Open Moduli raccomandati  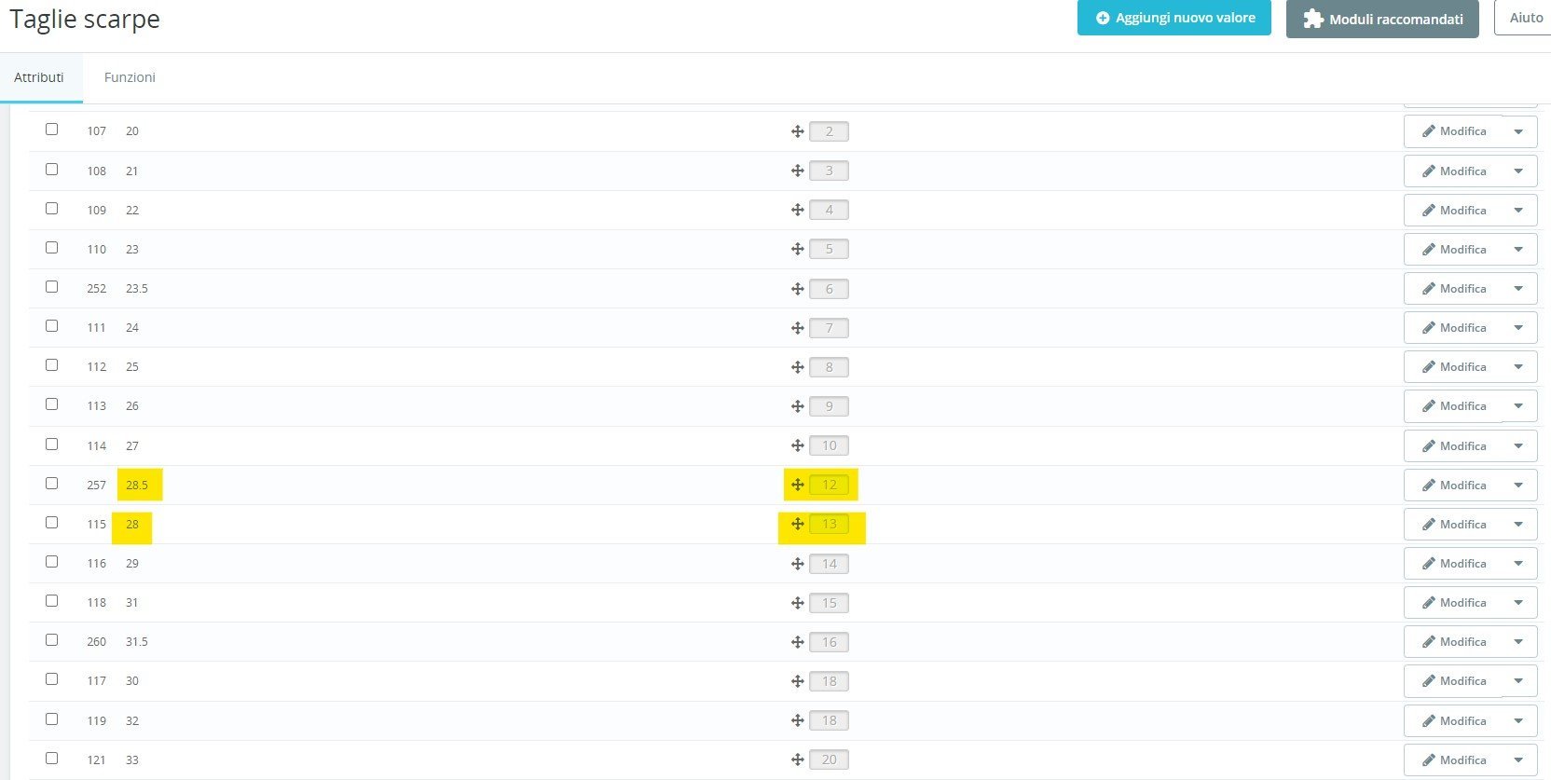pyautogui.click(x=1382, y=19)
